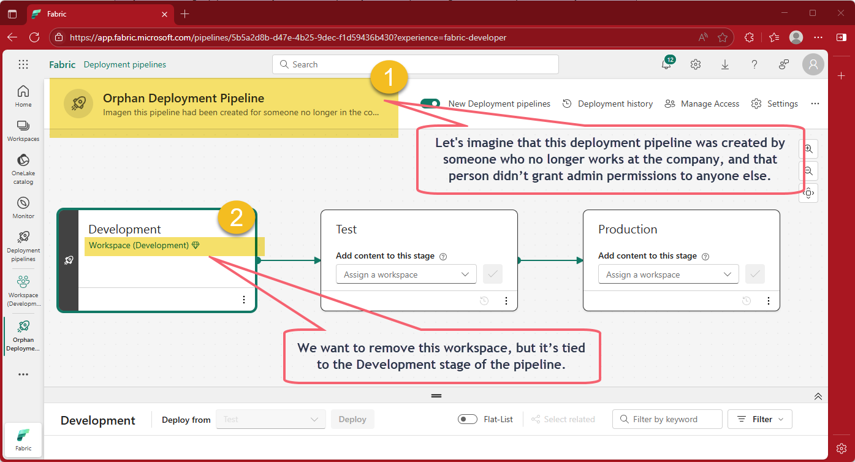Refresh the browser page
This screenshot has height=462, width=855.
(x=34, y=37)
